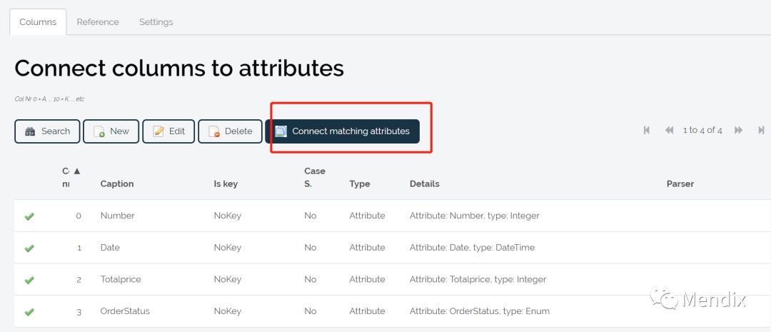The width and height of the screenshot is (771, 332).
Task: Click NoKey in the OrderStatus row
Action: pos(227,311)
